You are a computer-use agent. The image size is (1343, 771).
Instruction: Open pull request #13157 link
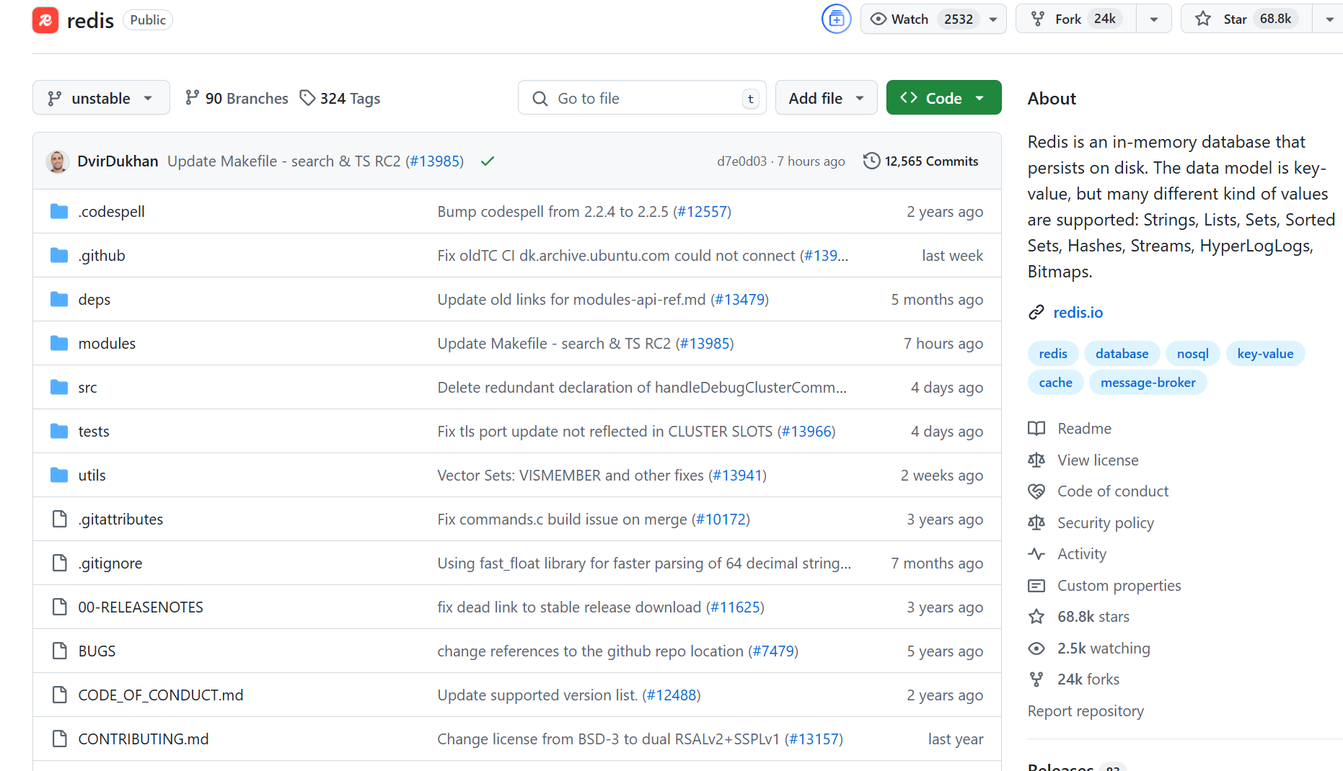tap(814, 739)
